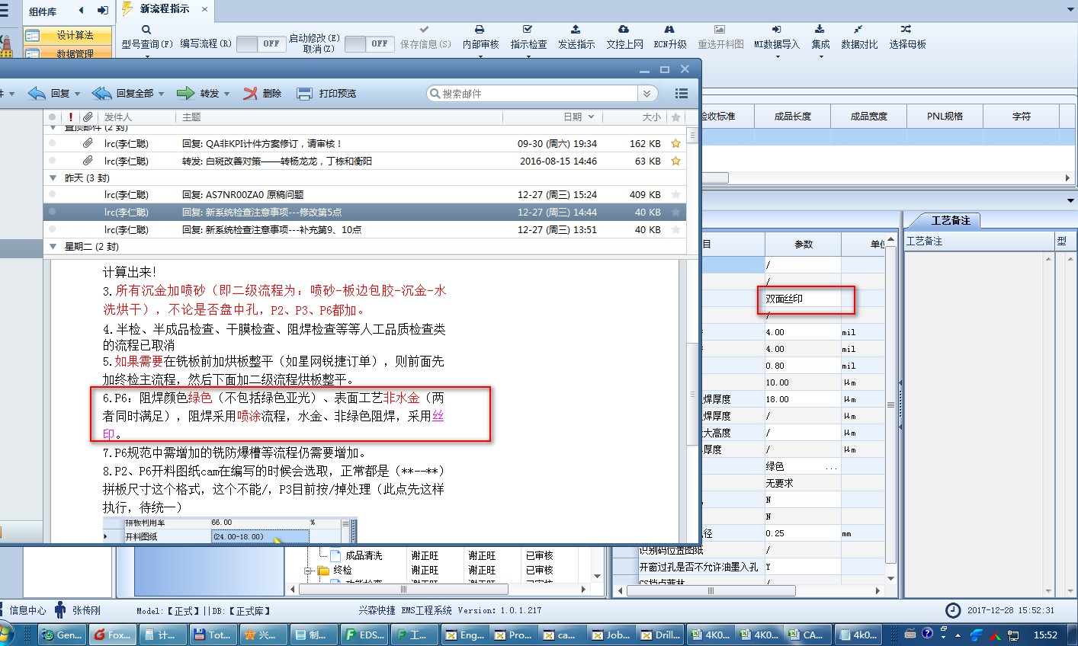This screenshot has width=1078, height=646.
Task: Click 编写流程 toolbar item
Action: click(206, 43)
